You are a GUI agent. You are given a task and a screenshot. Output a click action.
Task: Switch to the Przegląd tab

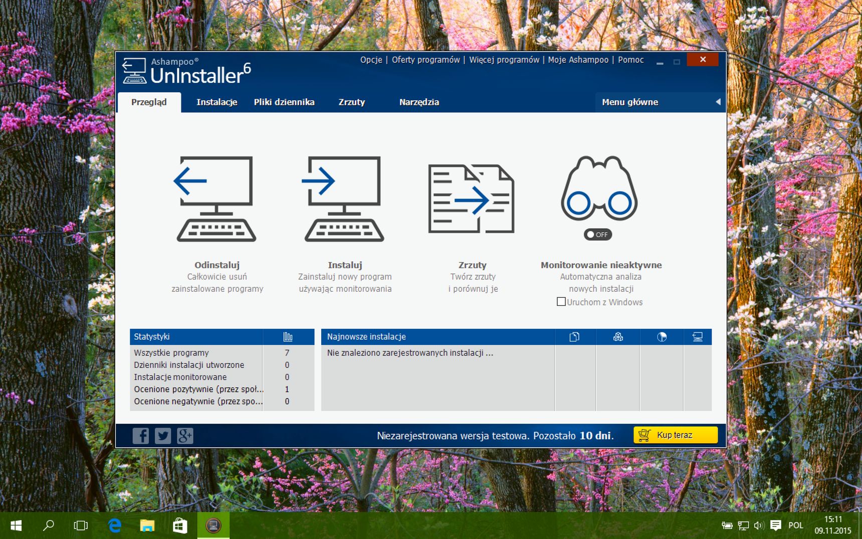149,102
